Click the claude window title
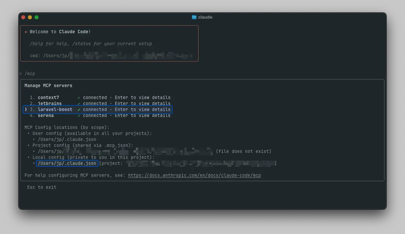This screenshot has width=405, height=234. coord(205,17)
